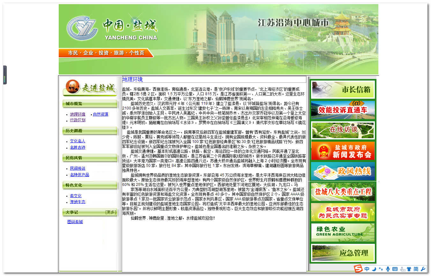Click the [更多] link beside 大事记
The height and width of the screenshot is (276, 431).
pyautogui.click(x=111, y=212)
